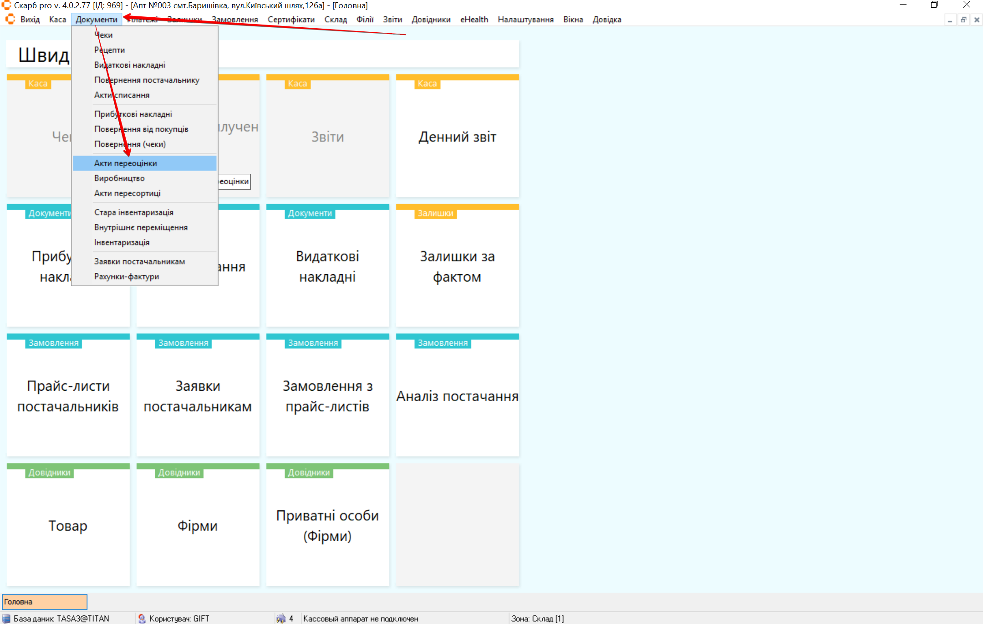Screen dimensions: 983x624
Task: Click the database icon in status bar
Action: click(6, 619)
